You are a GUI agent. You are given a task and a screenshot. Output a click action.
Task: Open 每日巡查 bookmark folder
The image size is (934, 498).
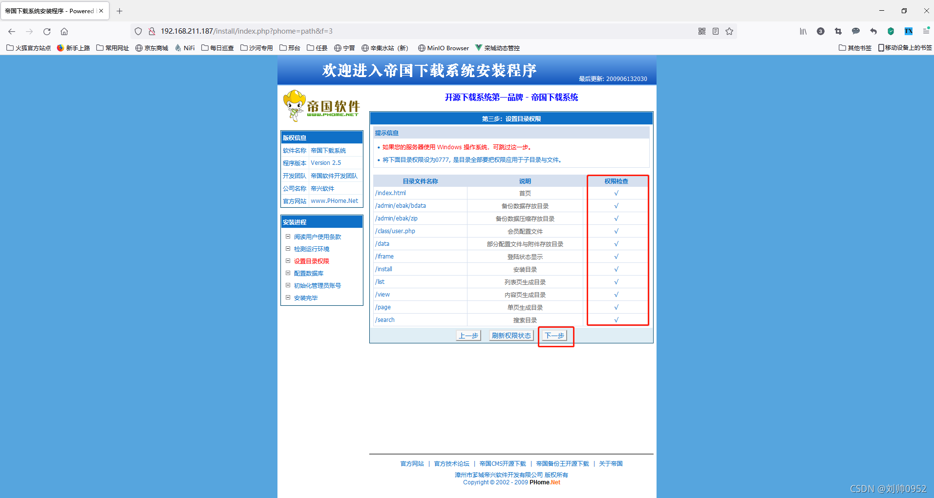(x=217, y=48)
